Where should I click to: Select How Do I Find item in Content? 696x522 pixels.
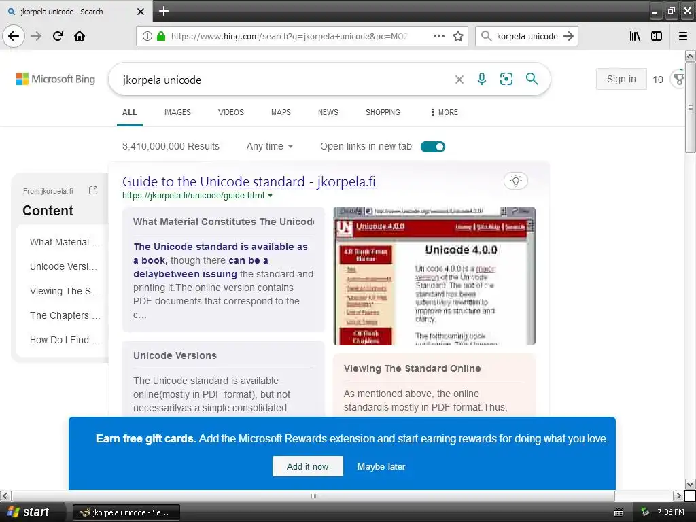[x=65, y=340]
